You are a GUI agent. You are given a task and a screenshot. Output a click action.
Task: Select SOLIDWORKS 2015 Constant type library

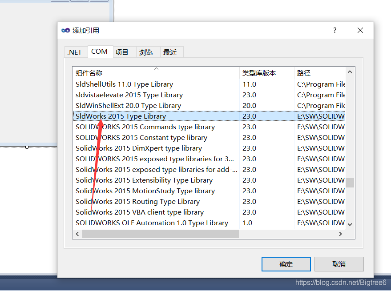coord(141,138)
